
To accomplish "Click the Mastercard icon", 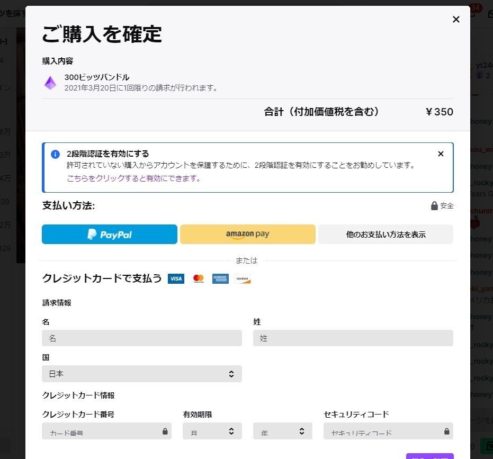I will 198,278.
